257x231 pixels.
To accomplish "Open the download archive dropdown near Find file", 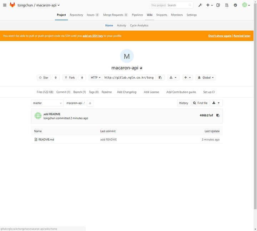I will point(216,103).
